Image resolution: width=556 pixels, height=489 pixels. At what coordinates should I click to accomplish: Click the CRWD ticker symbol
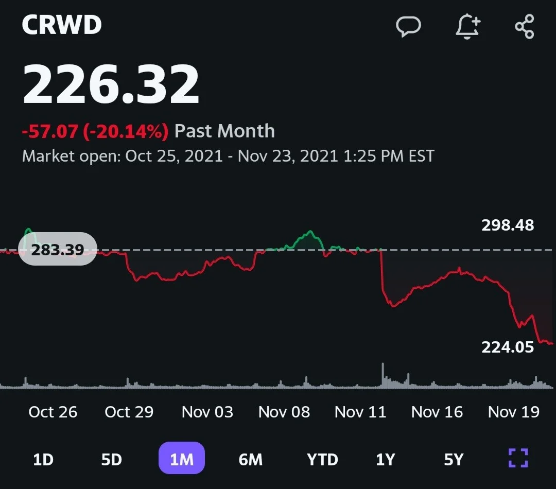click(62, 25)
